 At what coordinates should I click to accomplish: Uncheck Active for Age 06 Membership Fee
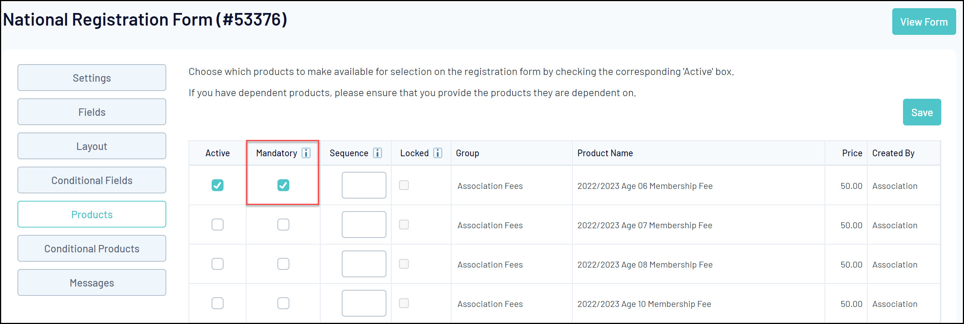[218, 185]
